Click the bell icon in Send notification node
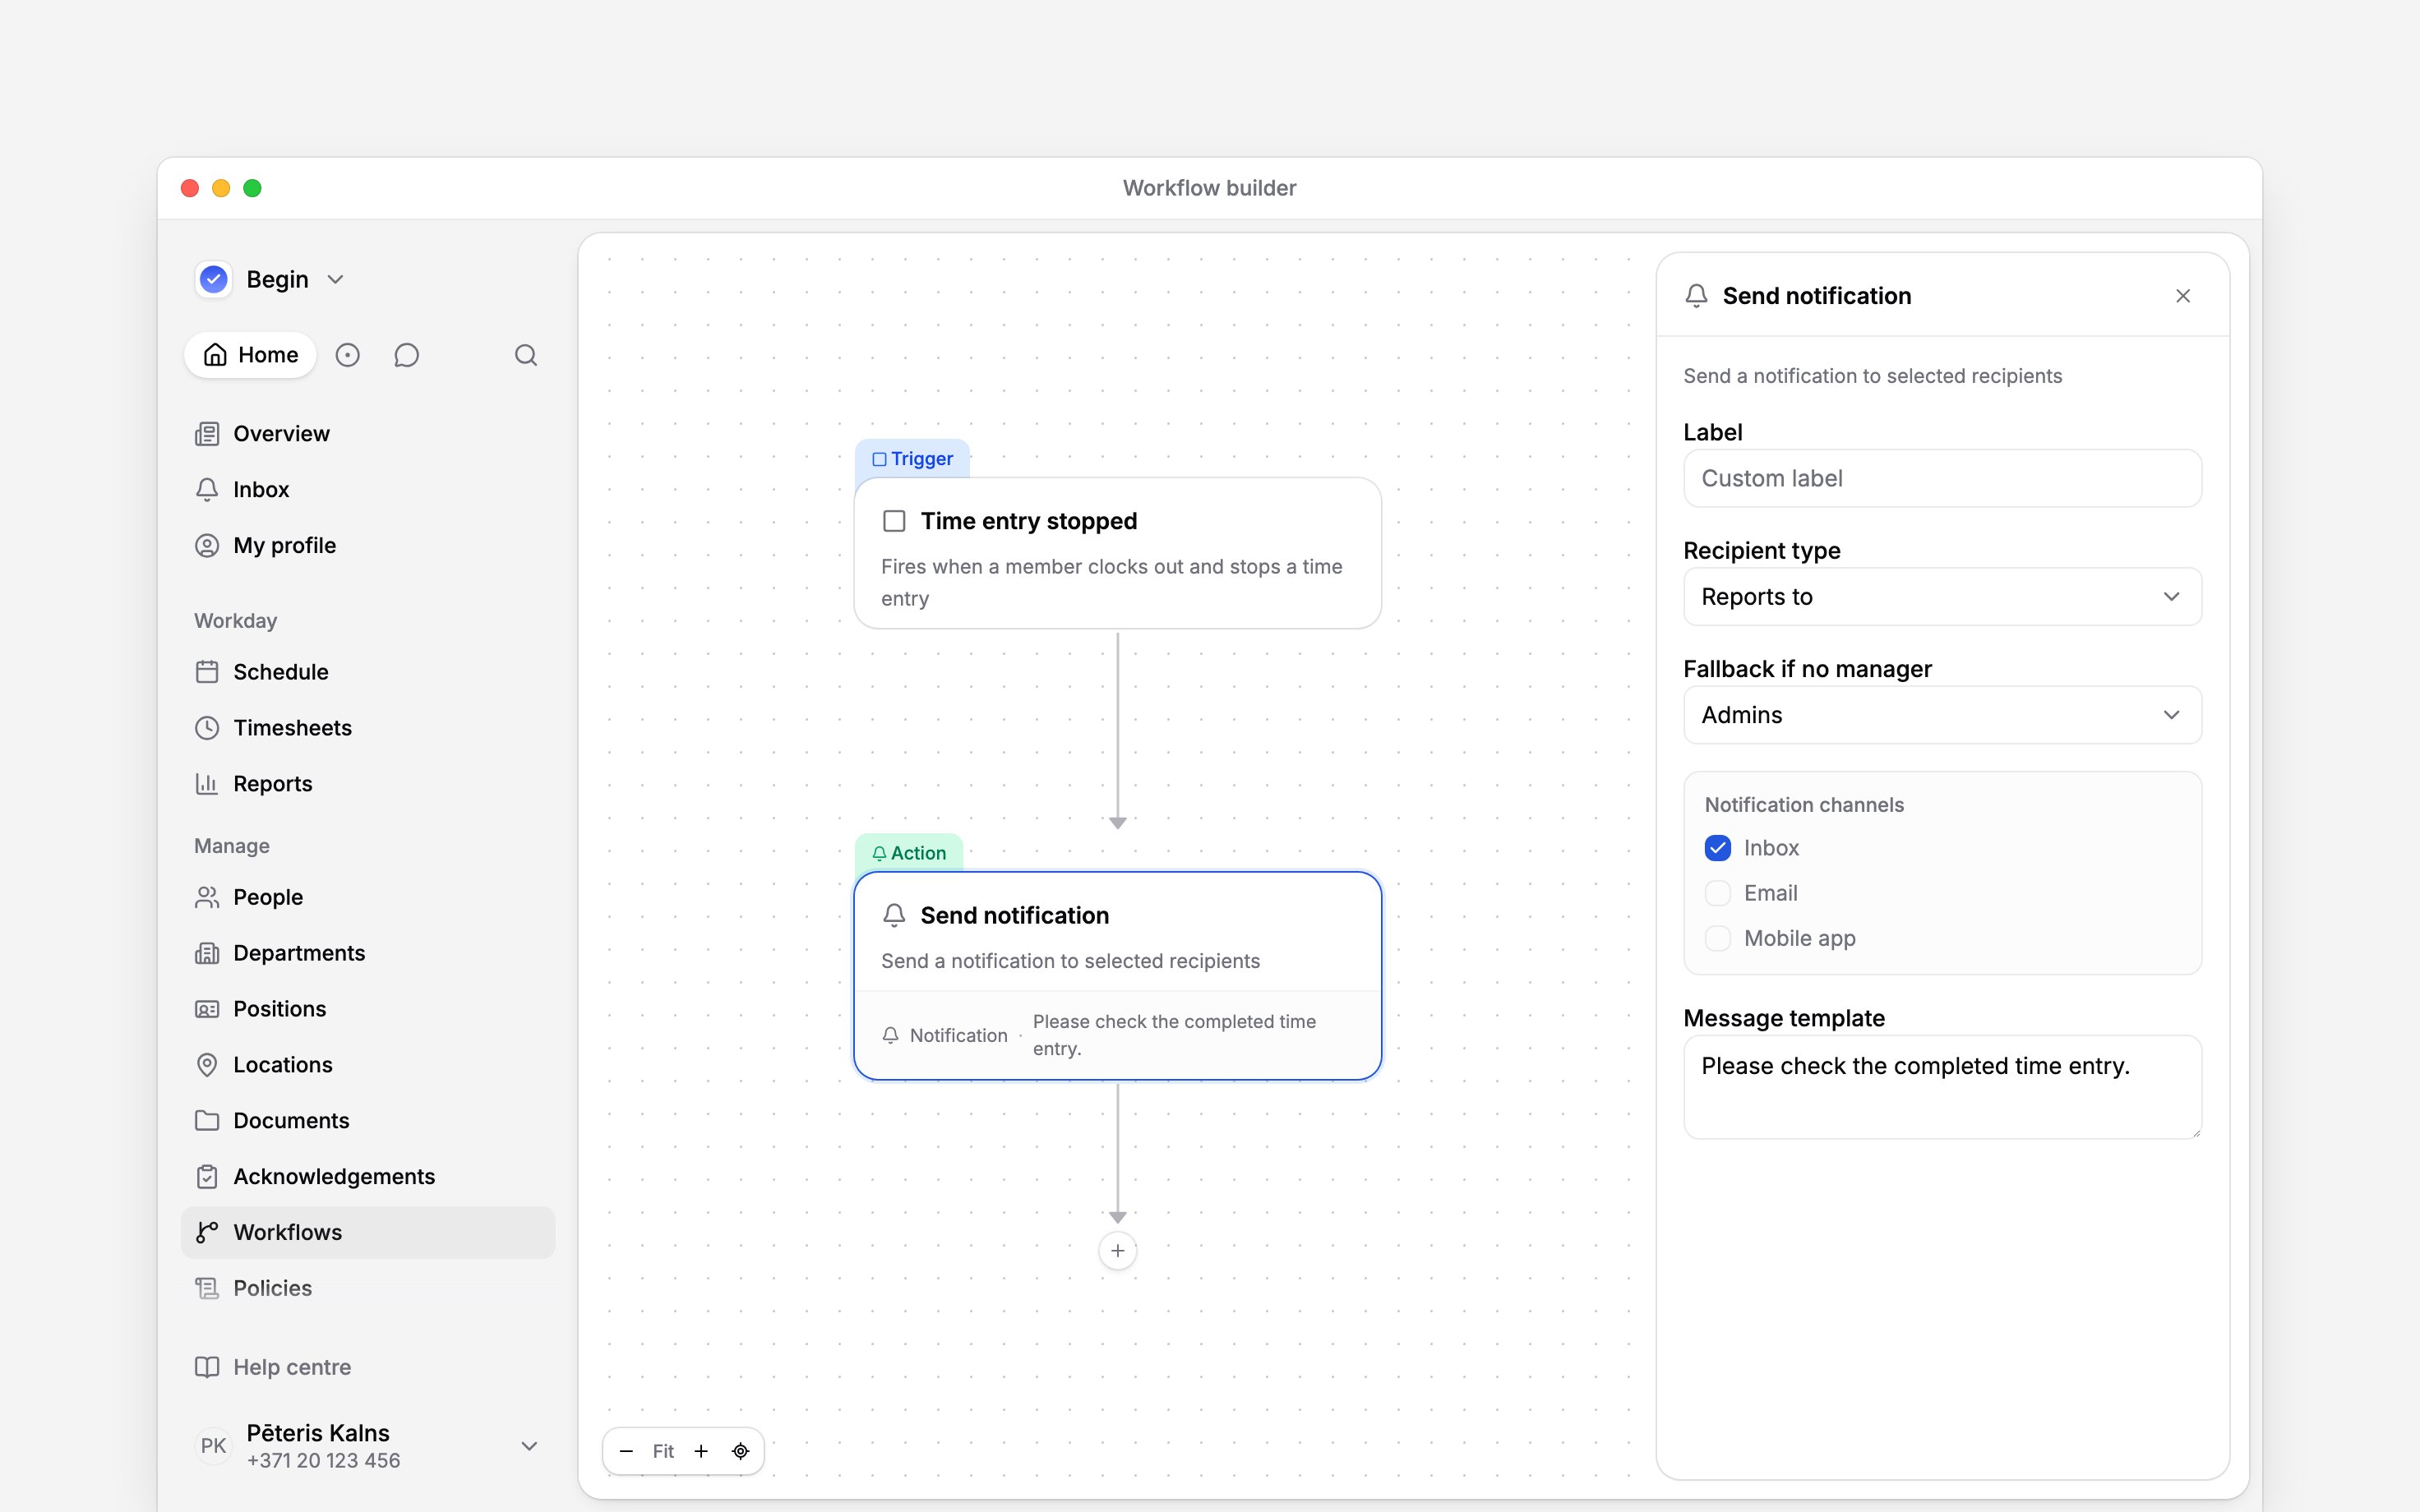 894,915
